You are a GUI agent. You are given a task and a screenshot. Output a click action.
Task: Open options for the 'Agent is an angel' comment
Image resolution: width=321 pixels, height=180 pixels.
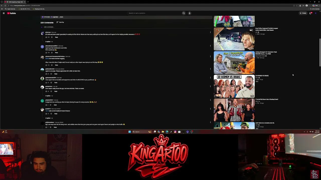pyautogui.click(x=210, y=69)
